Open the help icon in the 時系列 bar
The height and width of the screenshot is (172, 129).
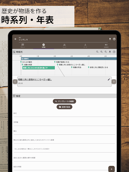114,52
